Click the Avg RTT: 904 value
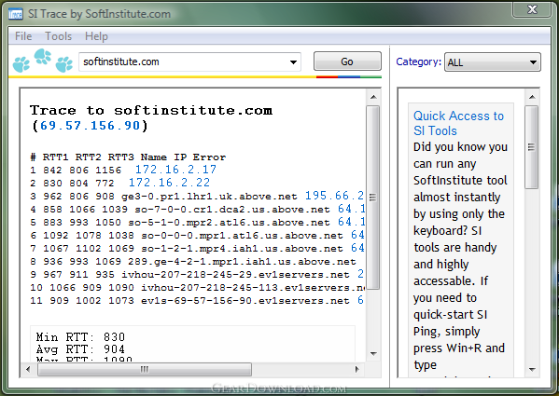Screen dimensions: 559x396 point(80,349)
